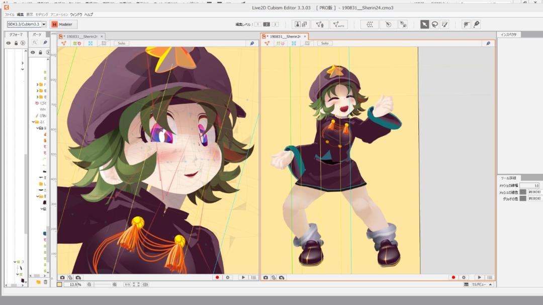Set the edit level to 2
The width and height of the screenshot is (543, 305).
[x=266, y=24]
